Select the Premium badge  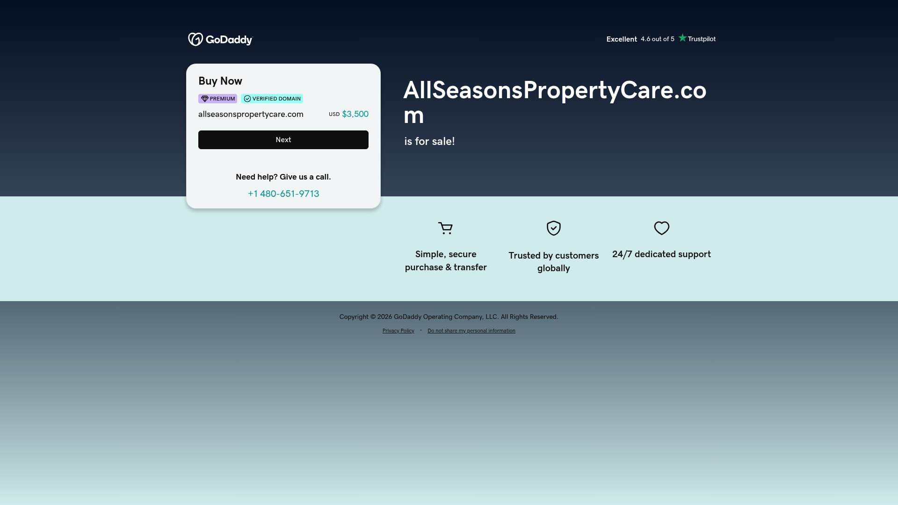point(217,99)
